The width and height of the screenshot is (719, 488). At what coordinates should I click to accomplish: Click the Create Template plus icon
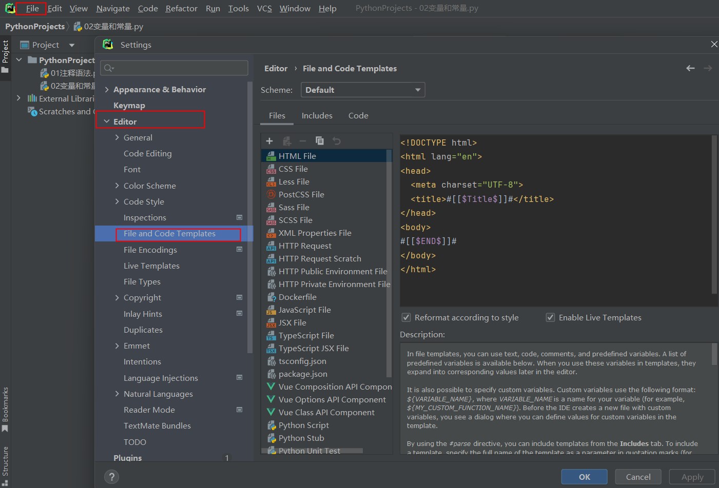(269, 141)
